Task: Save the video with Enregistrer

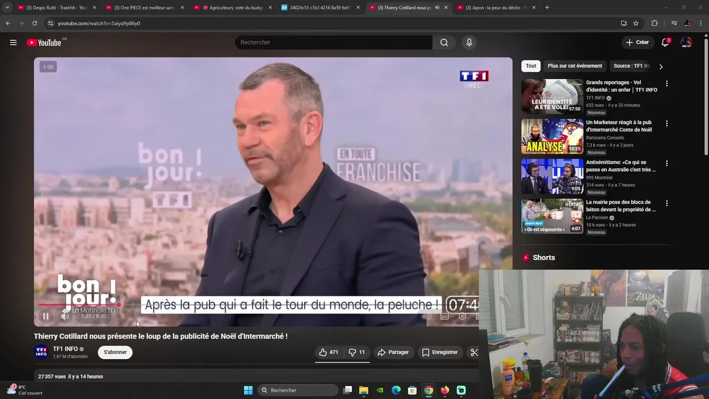Action: tap(440, 352)
